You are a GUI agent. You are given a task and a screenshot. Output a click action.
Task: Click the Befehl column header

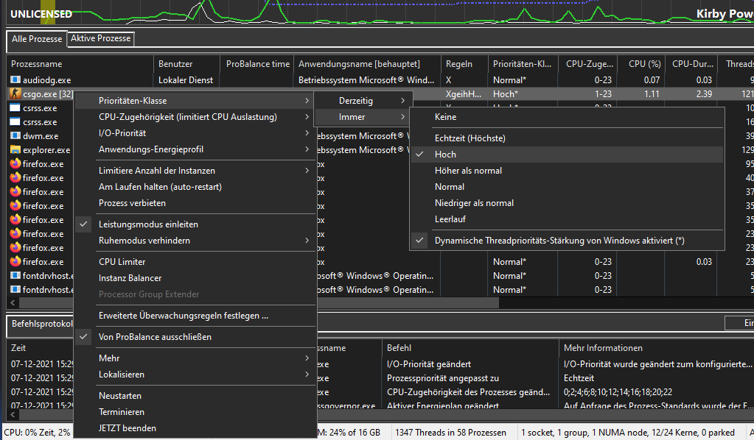469,348
